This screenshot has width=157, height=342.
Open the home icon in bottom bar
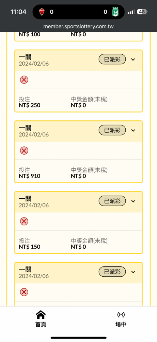(x=41, y=315)
